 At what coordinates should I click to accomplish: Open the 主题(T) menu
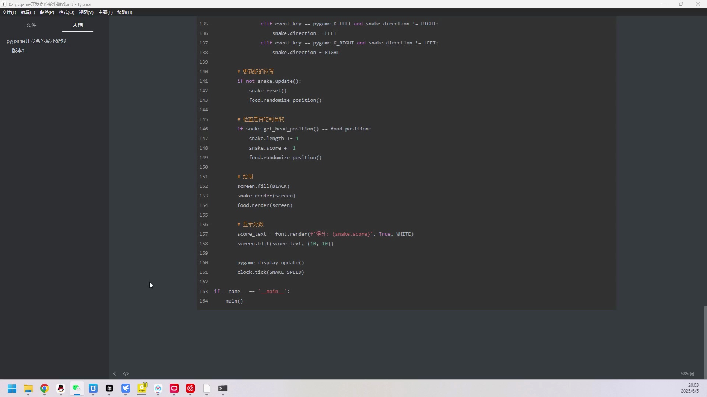[x=105, y=12]
